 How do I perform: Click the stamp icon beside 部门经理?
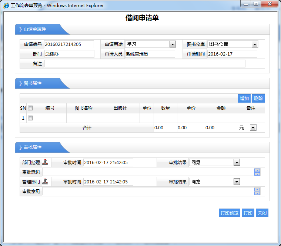click(x=45, y=162)
